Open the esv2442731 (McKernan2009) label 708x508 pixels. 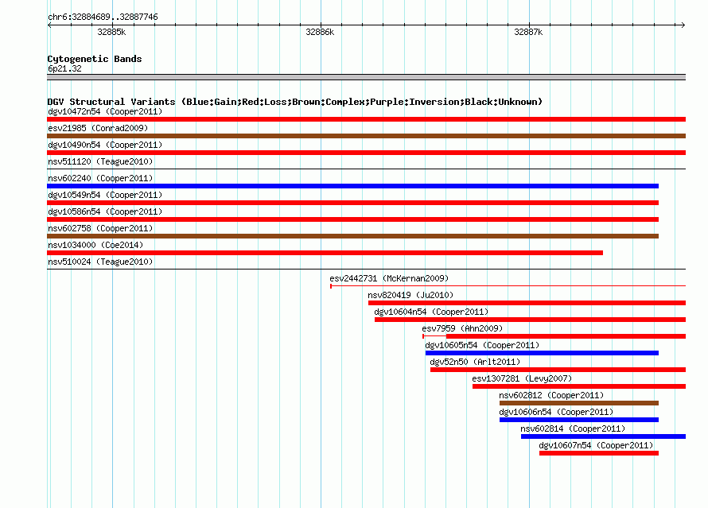point(389,278)
